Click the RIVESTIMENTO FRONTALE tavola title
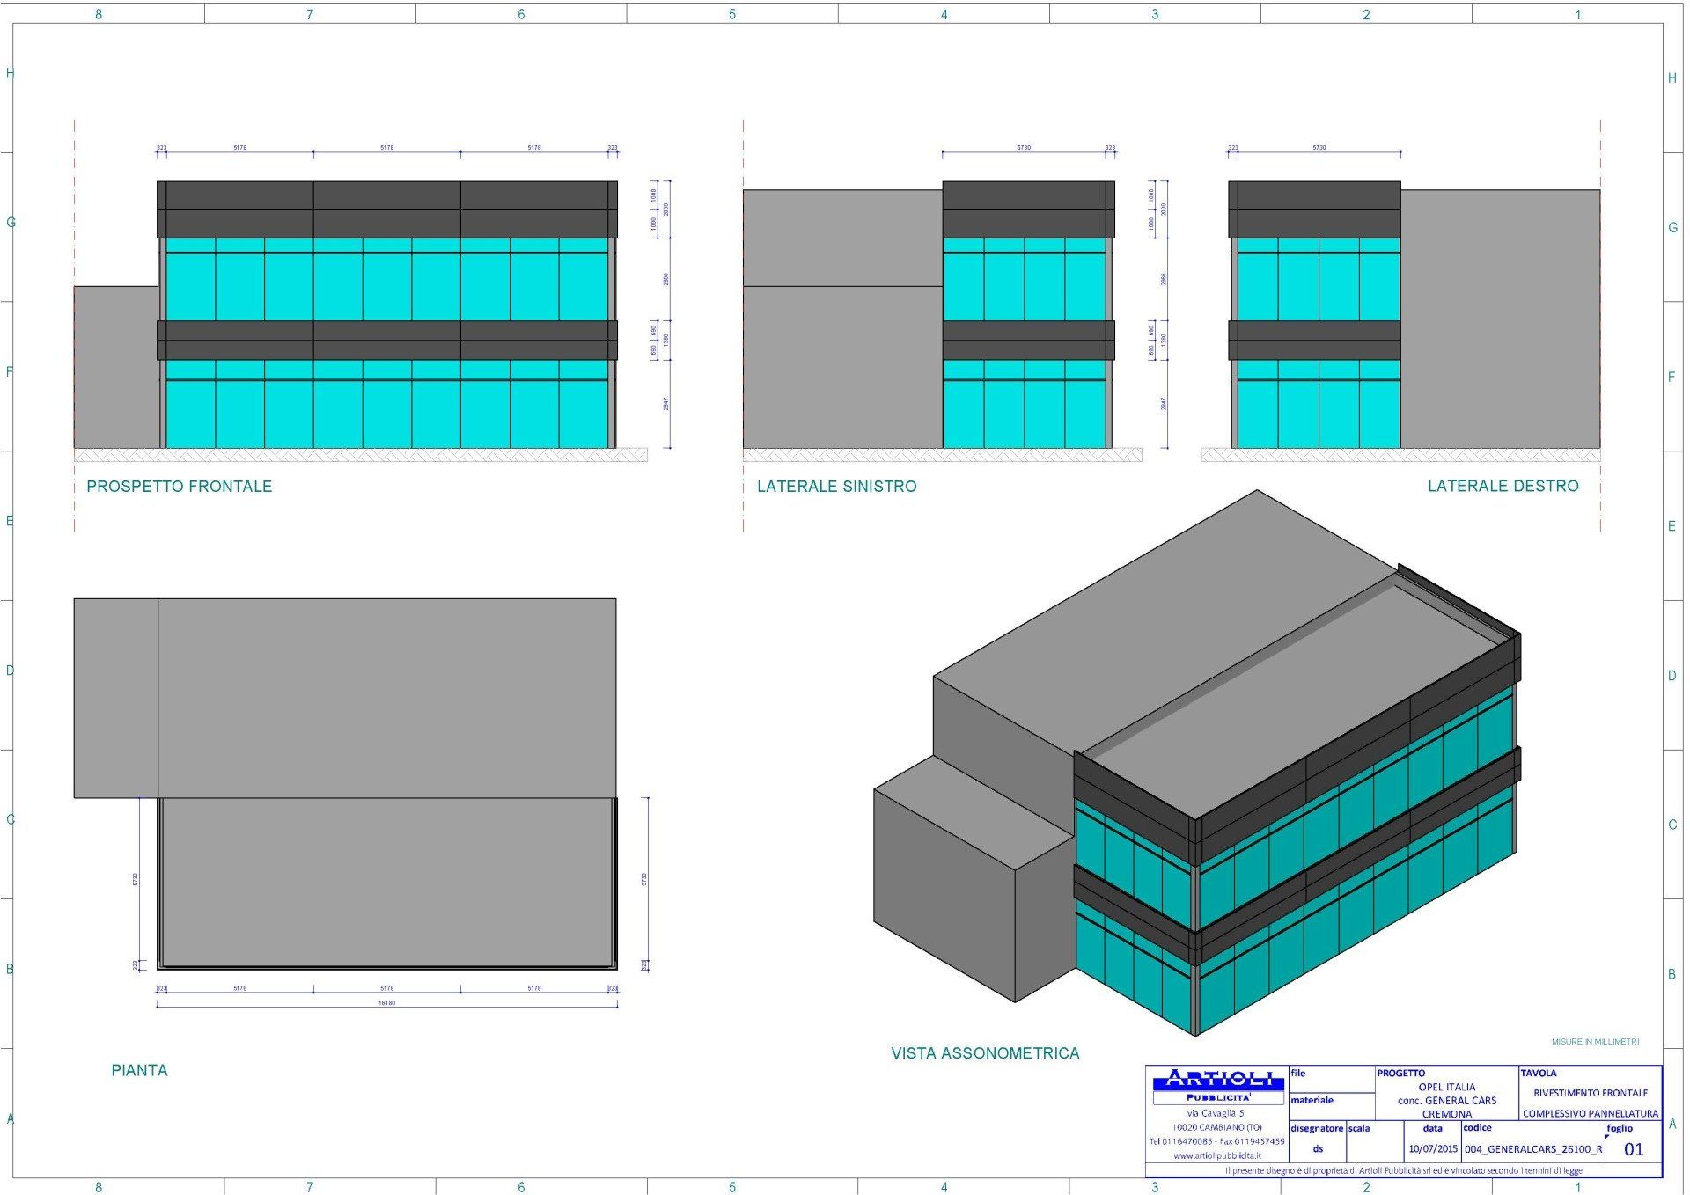Viewport: 1690px width, 1195px height. 1590,1093
